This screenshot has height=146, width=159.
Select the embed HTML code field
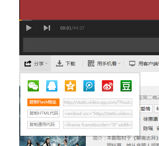(x=98, y=114)
